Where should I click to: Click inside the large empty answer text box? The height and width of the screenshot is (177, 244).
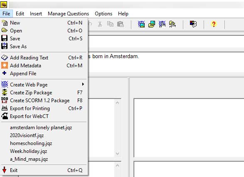pyautogui.click(x=189, y=128)
